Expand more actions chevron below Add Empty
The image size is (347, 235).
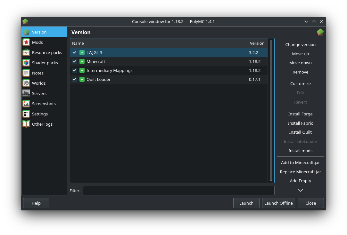coord(300,190)
